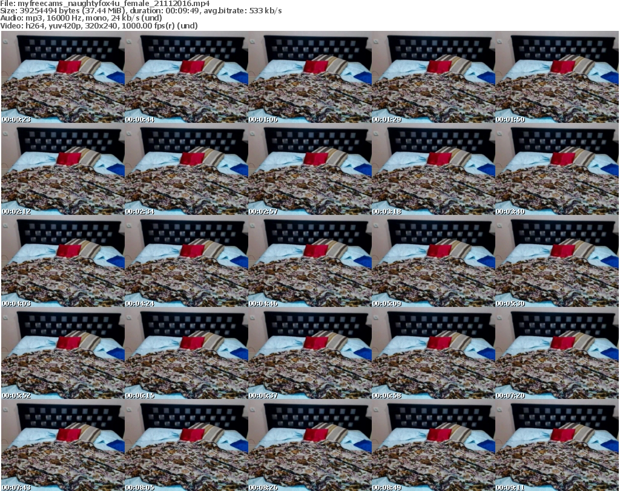Pick the thumbnail timestamped 00:06:37
This screenshot has width=620, height=491.
tap(309, 353)
